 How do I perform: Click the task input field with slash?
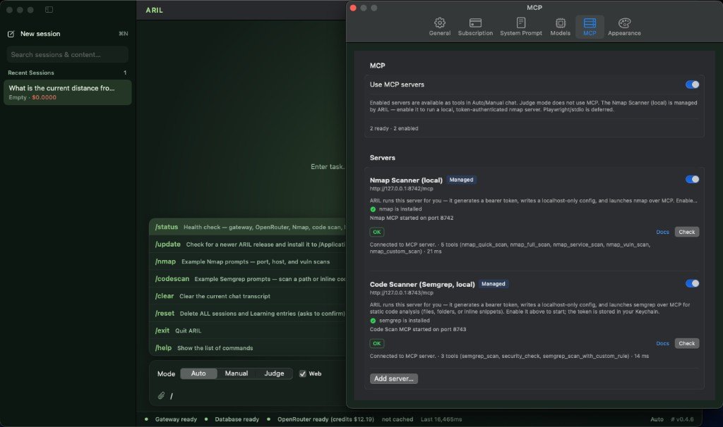point(256,396)
